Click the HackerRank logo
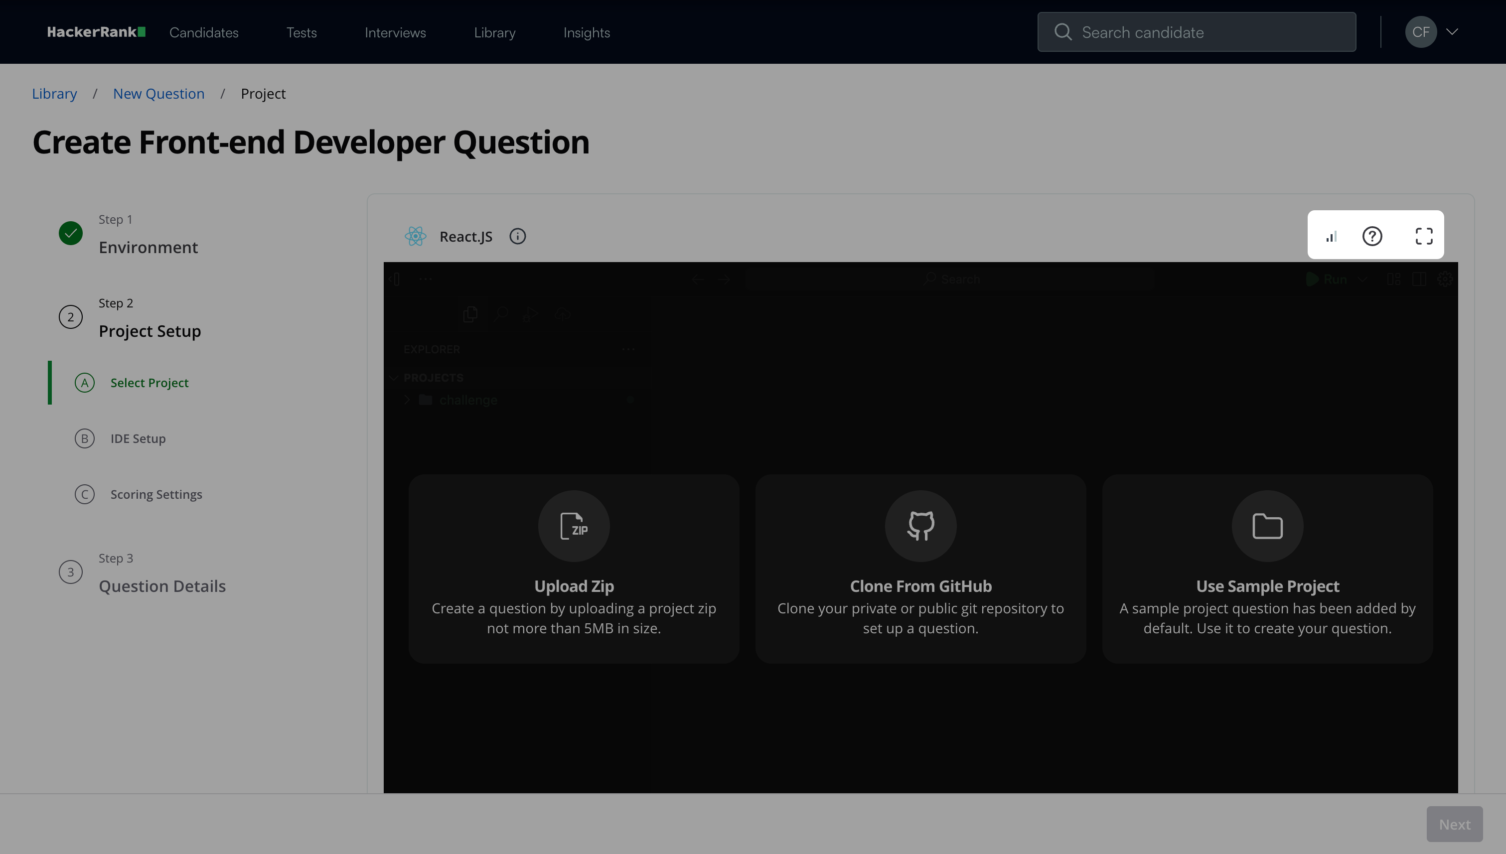Screen dimensions: 1506x854 (96, 32)
